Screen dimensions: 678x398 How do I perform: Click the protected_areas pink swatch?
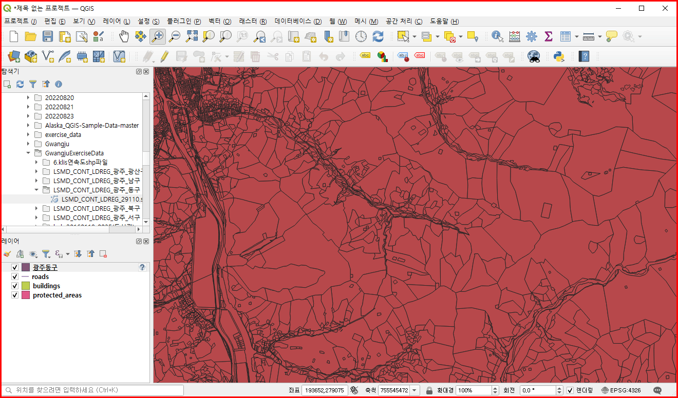point(26,295)
